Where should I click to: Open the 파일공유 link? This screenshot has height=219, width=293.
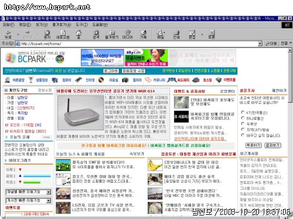(185, 71)
